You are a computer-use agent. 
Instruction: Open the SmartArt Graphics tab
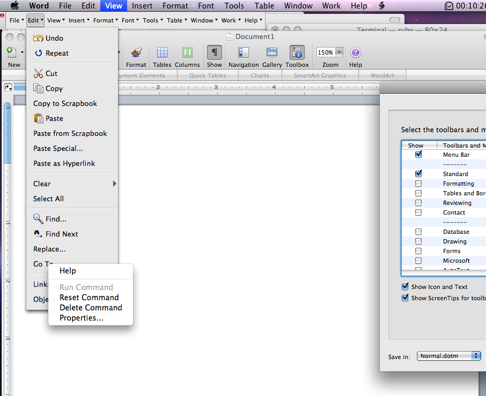point(320,75)
